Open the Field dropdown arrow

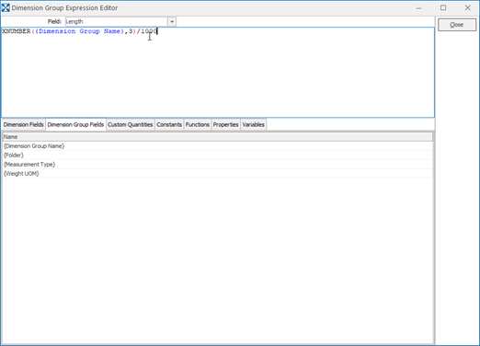pyautogui.click(x=172, y=22)
